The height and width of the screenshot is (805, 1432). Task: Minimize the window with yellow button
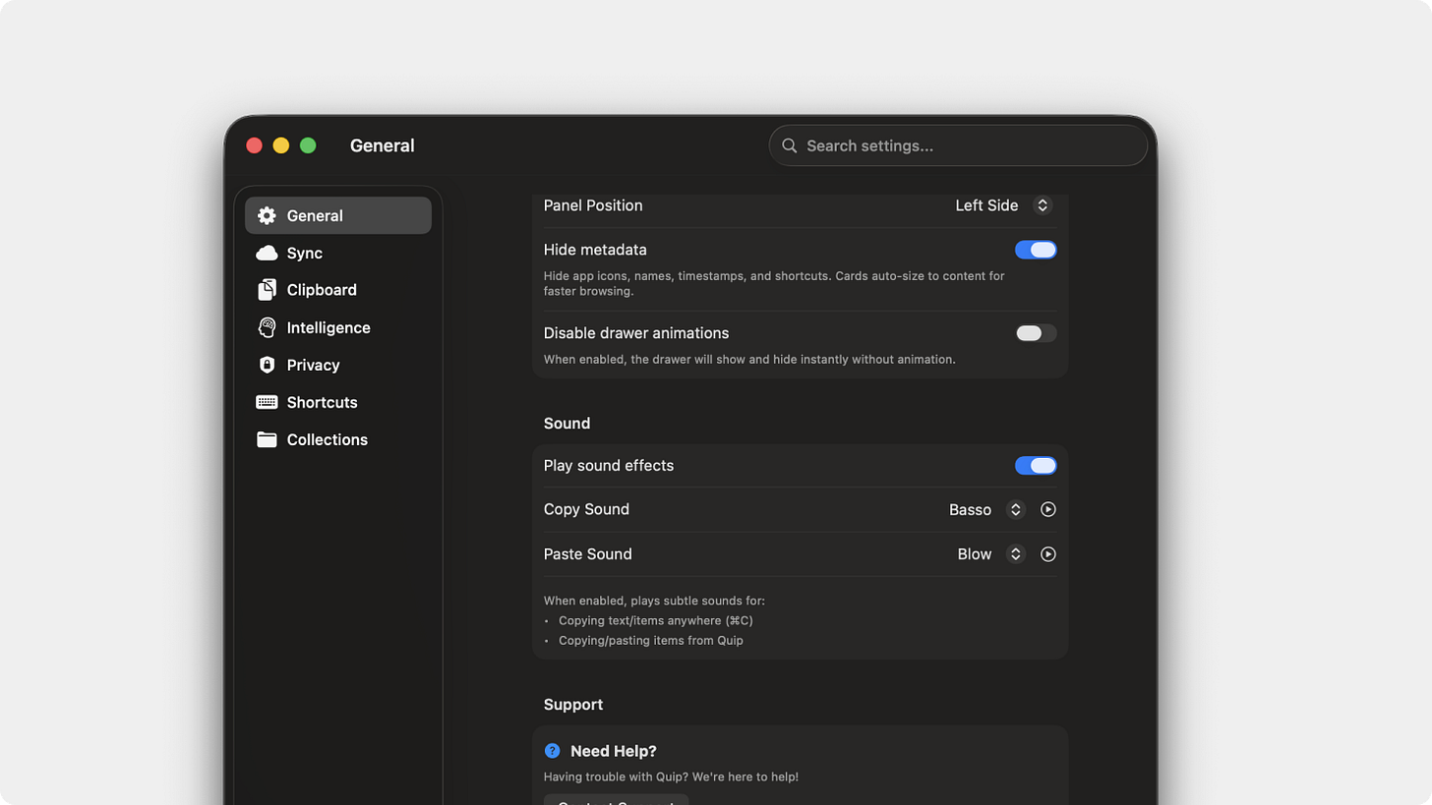(x=281, y=145)
